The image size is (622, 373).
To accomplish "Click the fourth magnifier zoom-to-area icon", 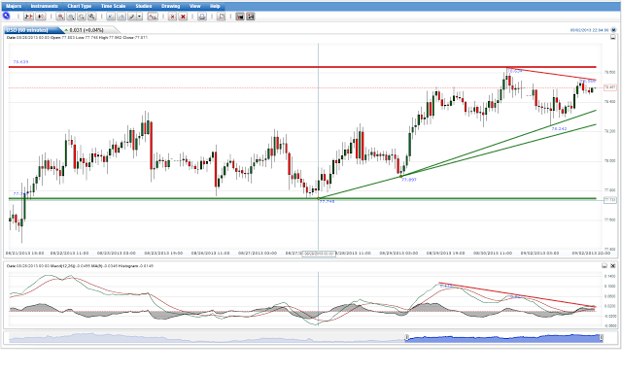I will coord(91,17).
